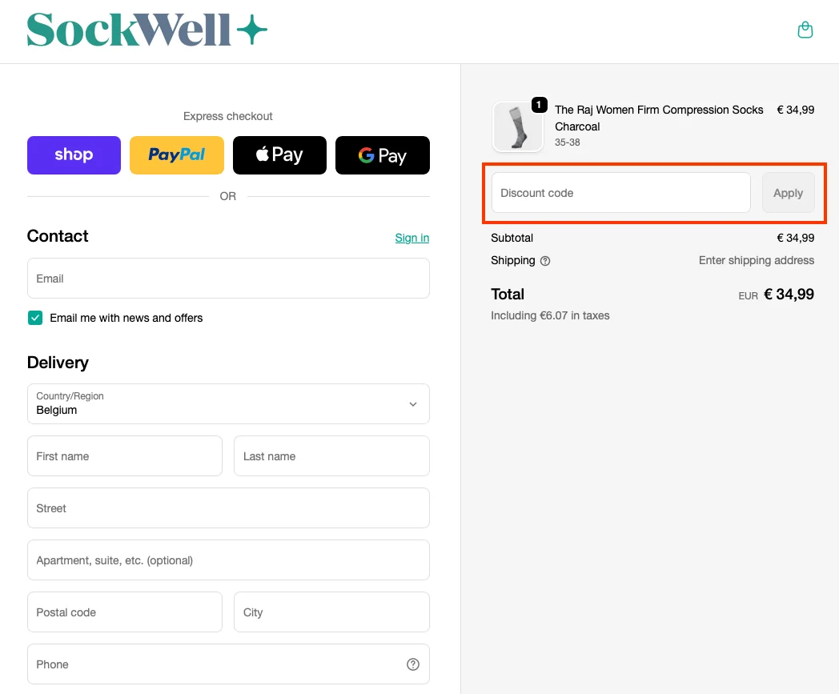839x694 pixels.
Task: Choose Apple Pay payment option
Action: tap(279, 154)
